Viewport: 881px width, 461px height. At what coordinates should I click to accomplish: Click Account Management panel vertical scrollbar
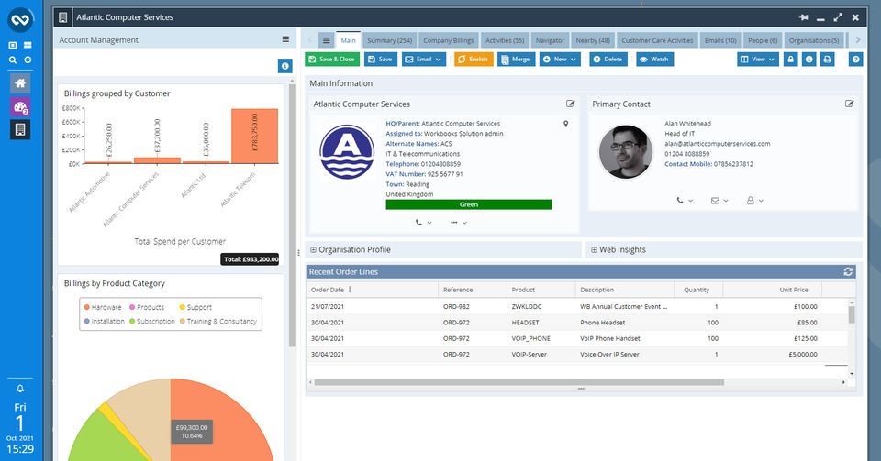pos(292,215)
